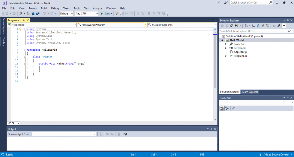Screen dimensions: 294x157
Task: Clear all text in the Output window
Action: click(119, 134)
